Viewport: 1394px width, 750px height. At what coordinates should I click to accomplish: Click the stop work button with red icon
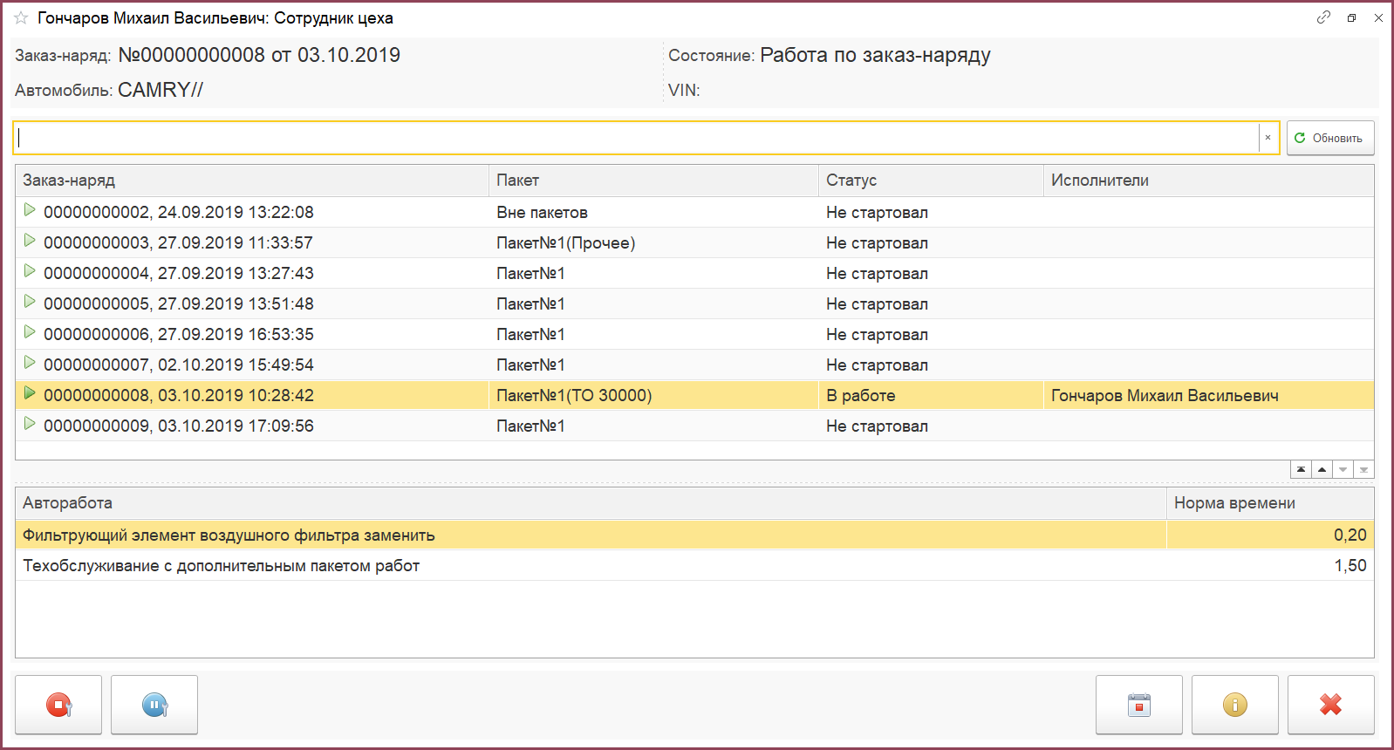point(58,705)
